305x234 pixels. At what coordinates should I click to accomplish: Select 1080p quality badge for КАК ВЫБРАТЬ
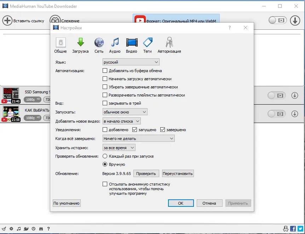click(x=33, y=118)
